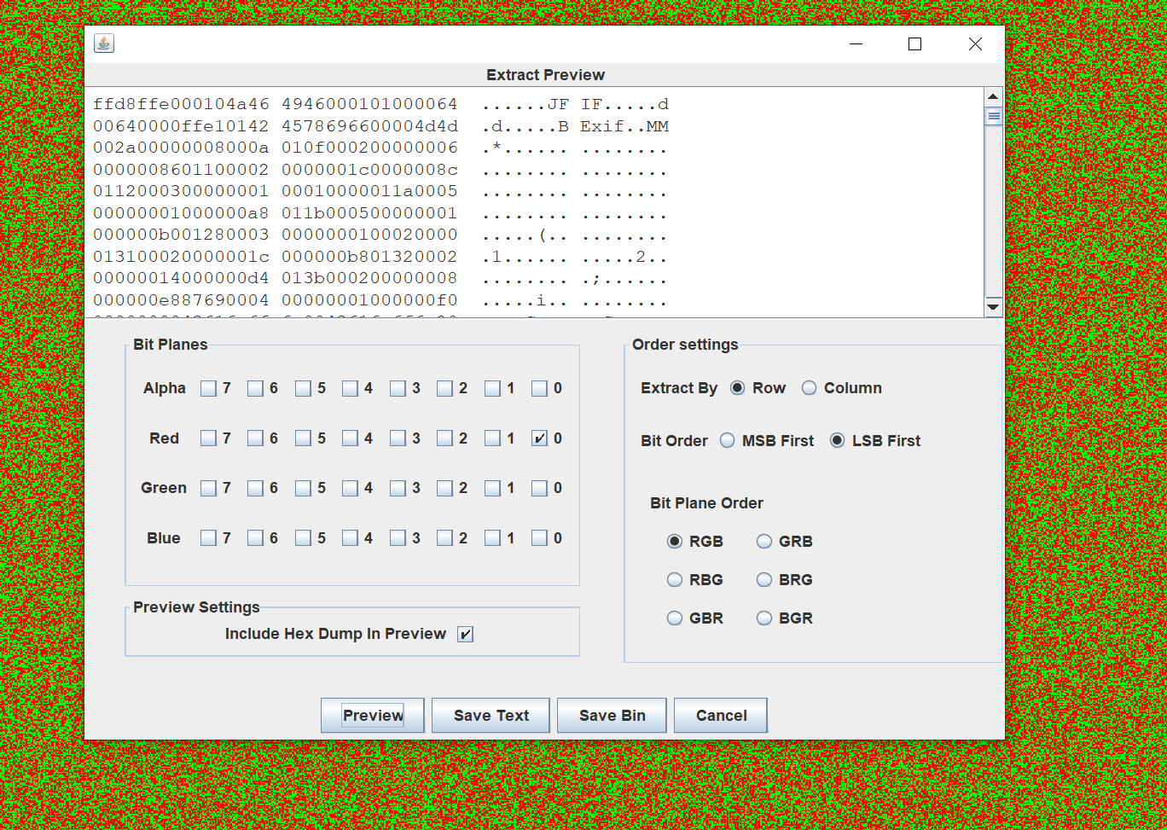This screenshot has height=830, width=1167.
Task: Click ASCII text 'Exif..MM'
Action: click(625, 127)
